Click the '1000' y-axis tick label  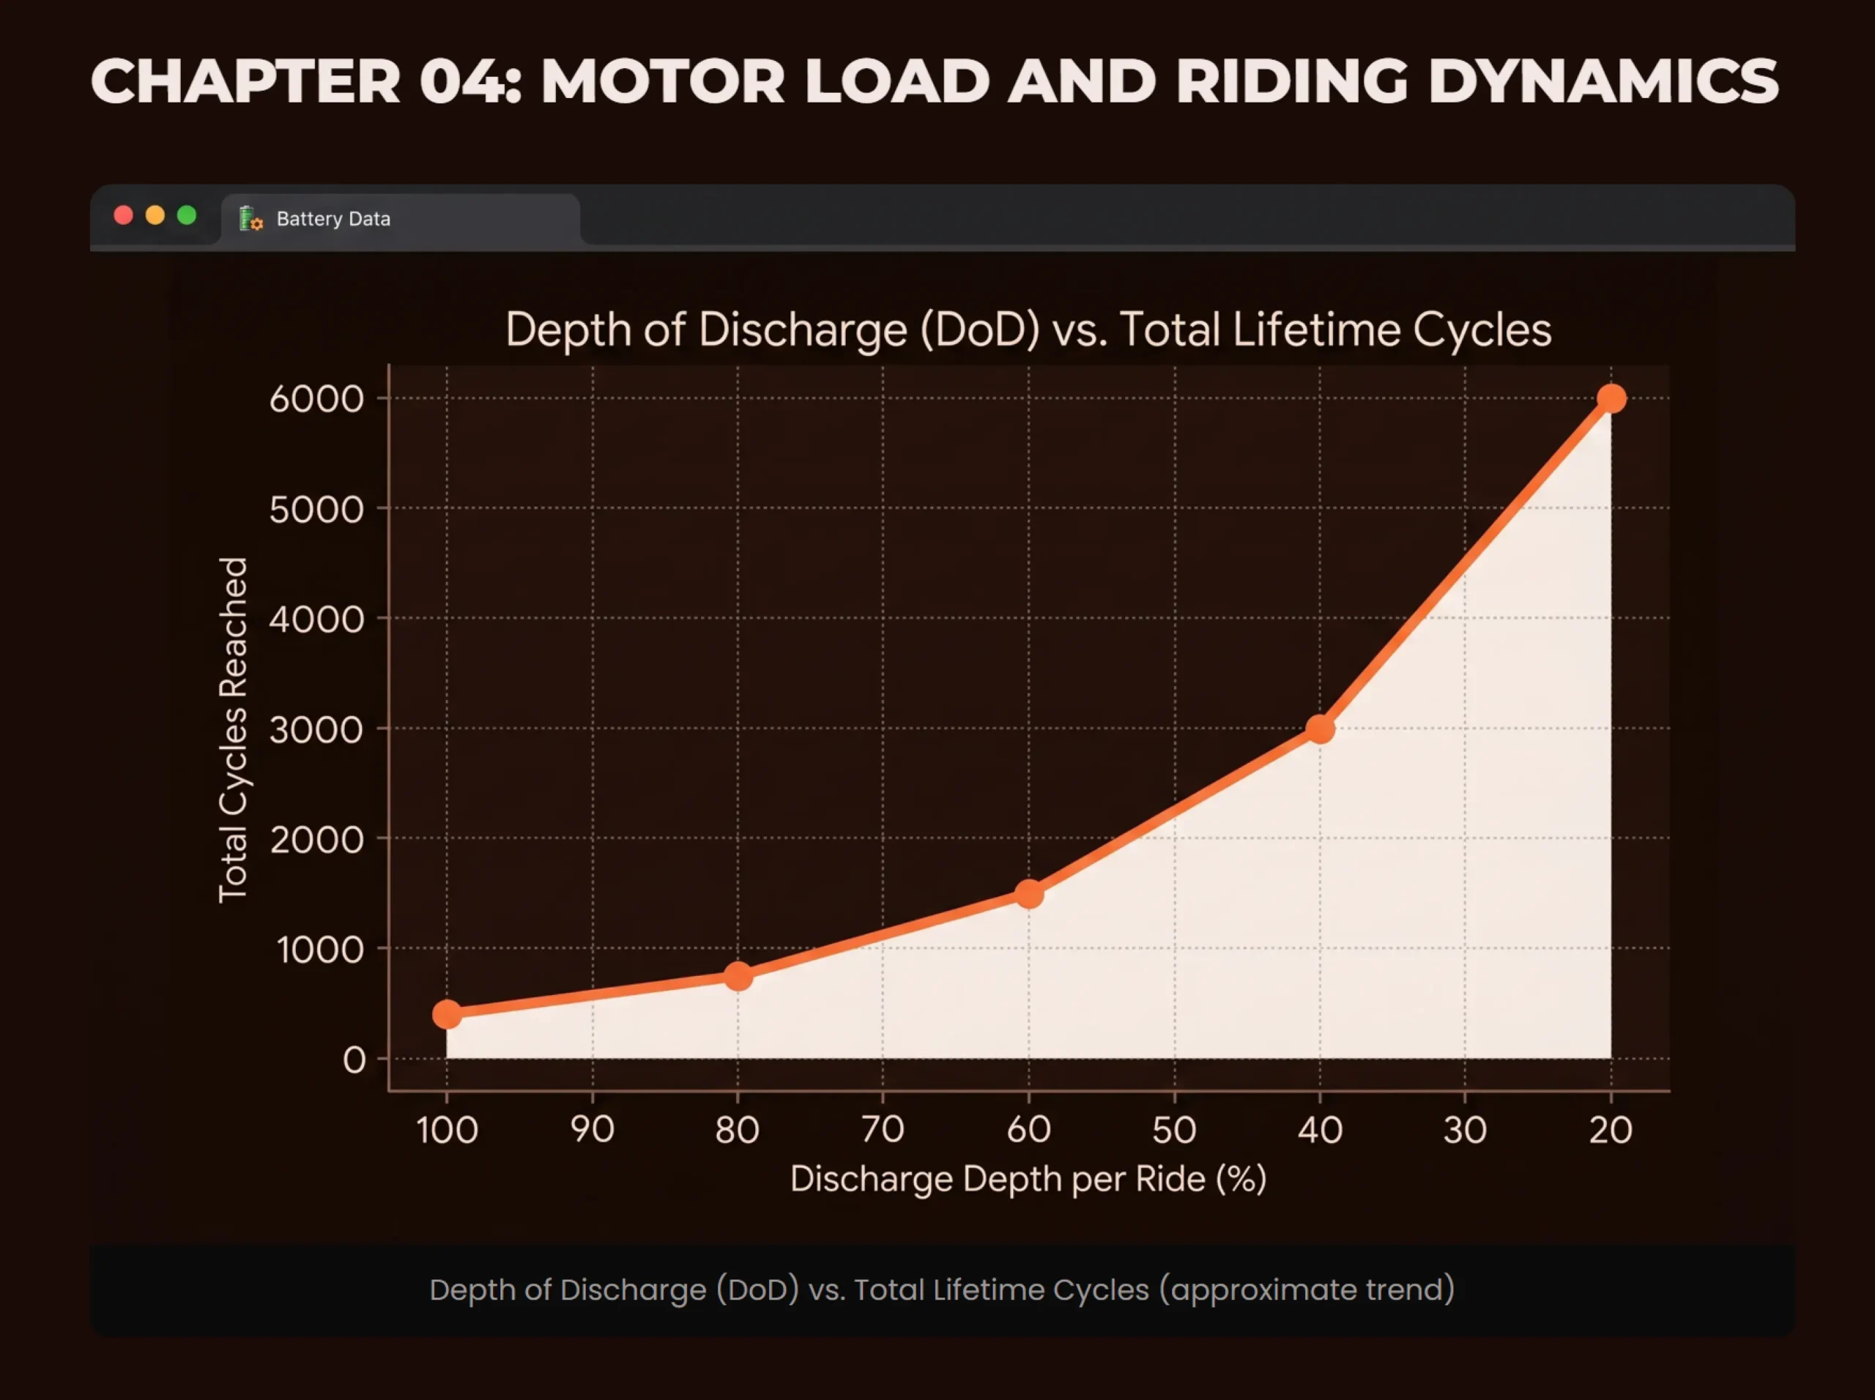coord(320,950)
